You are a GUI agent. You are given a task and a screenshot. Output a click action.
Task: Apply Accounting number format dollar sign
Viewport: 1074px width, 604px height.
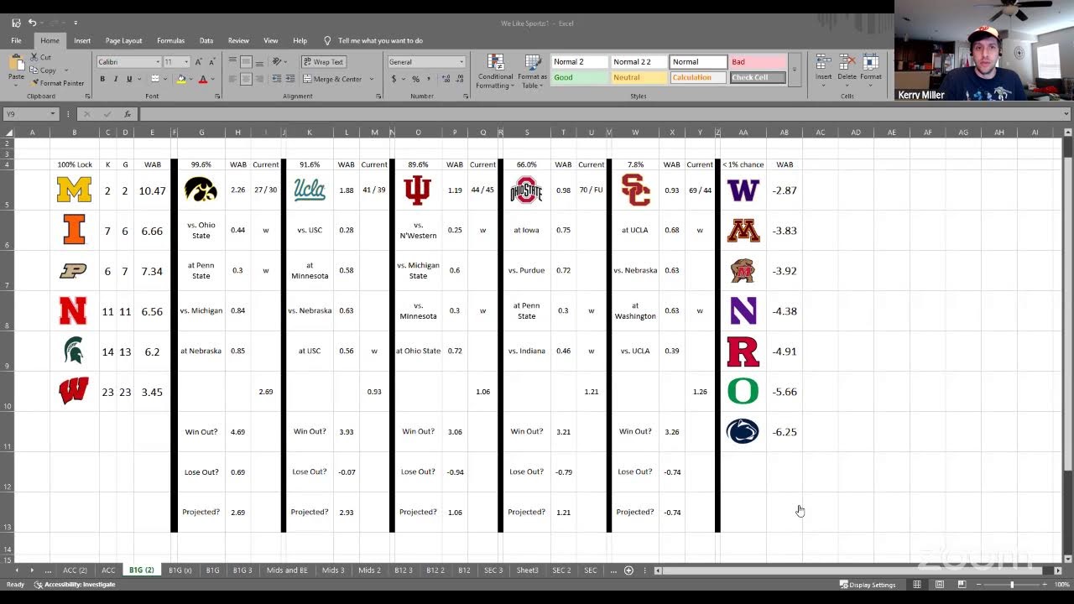pos(394,79)
